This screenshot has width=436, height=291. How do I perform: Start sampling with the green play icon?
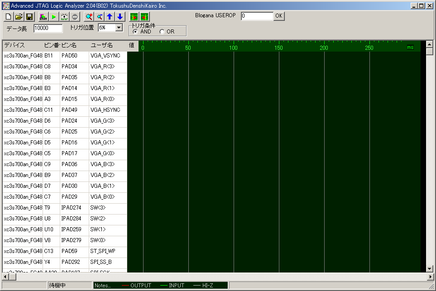(54, 17)
